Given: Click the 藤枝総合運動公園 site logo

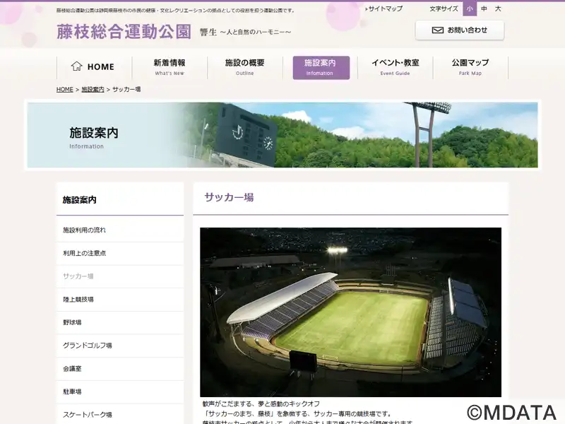Looking at the screenshot, I should pyautogui.click(x=124, y=32).
